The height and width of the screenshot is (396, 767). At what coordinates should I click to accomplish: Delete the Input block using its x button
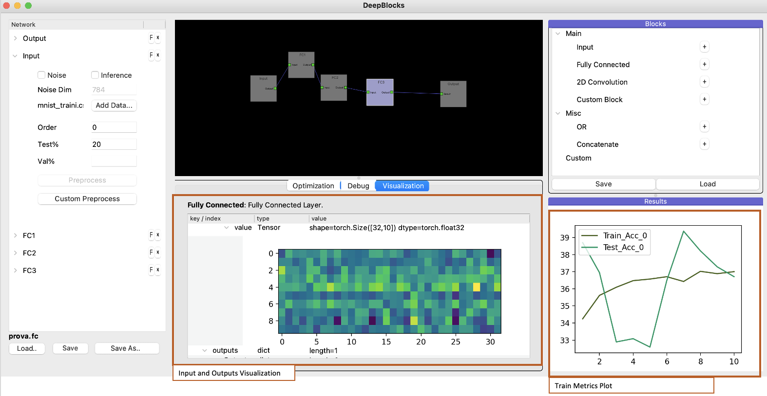tap(158, 55)
